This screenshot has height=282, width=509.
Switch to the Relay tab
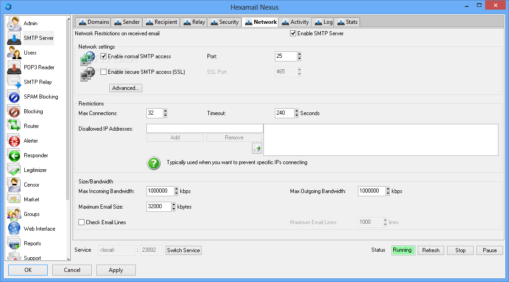coord(194,22)
